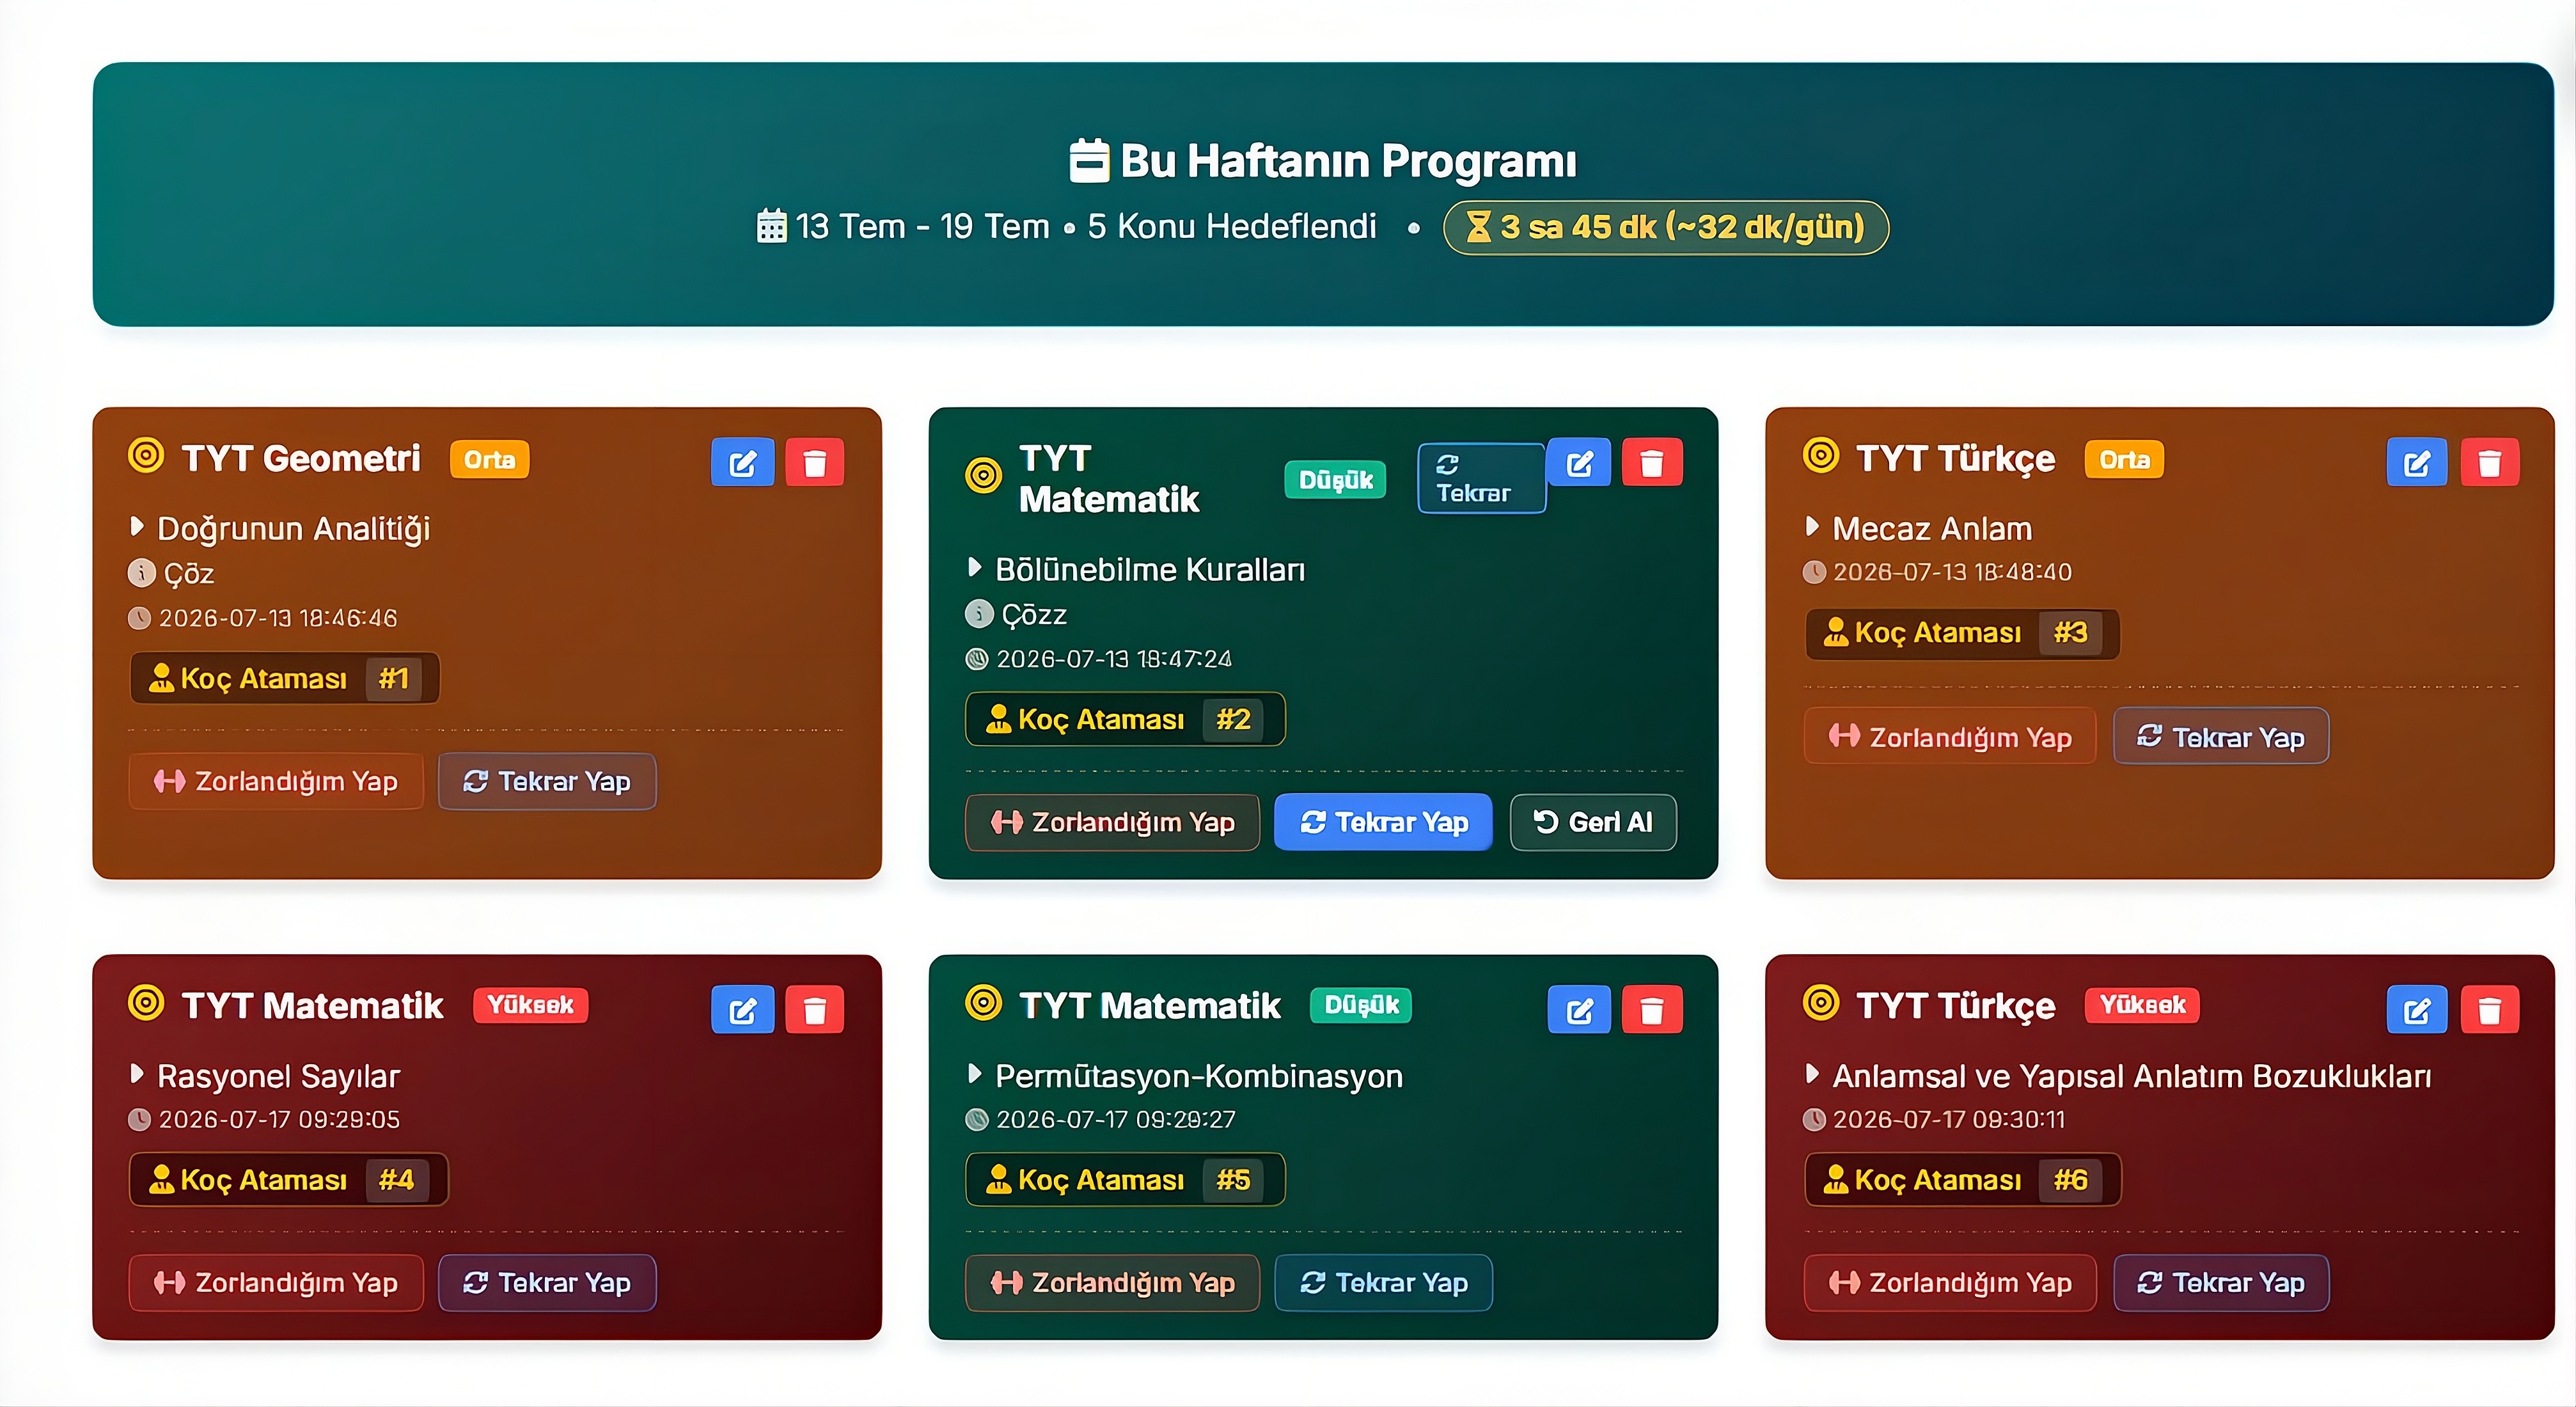This screenshot has height=1407, width=2576.
Task: Edit the Rasyonel Sayılar card
Action: 742,1010
